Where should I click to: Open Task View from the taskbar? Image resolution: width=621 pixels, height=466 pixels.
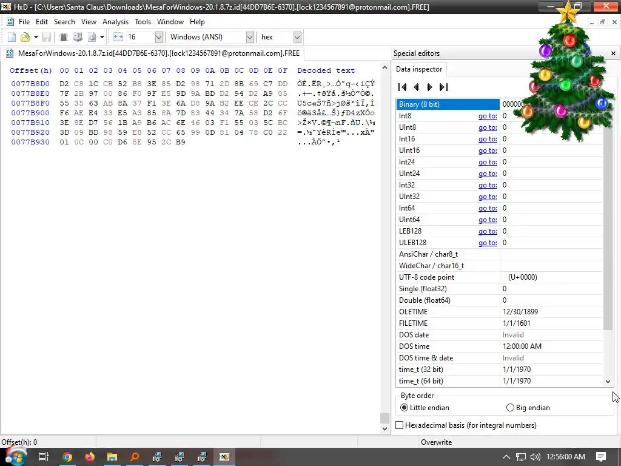point(43,457)
